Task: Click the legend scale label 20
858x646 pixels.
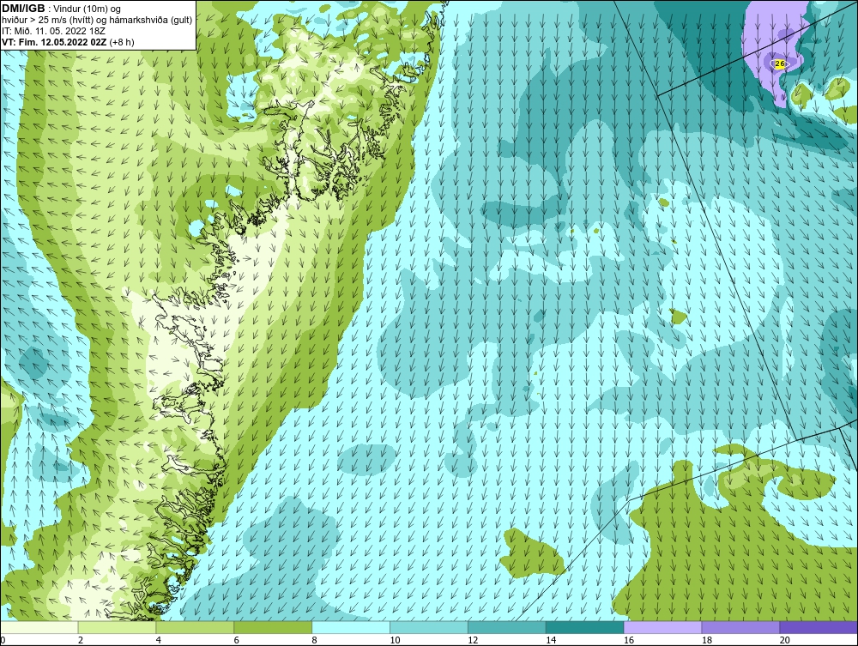Action: point(785,640)
